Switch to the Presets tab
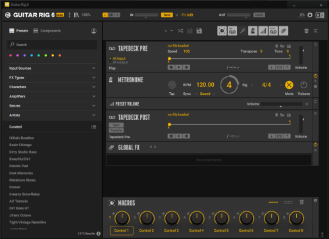This screenshot has width=329, height=239. pos(19,31)
